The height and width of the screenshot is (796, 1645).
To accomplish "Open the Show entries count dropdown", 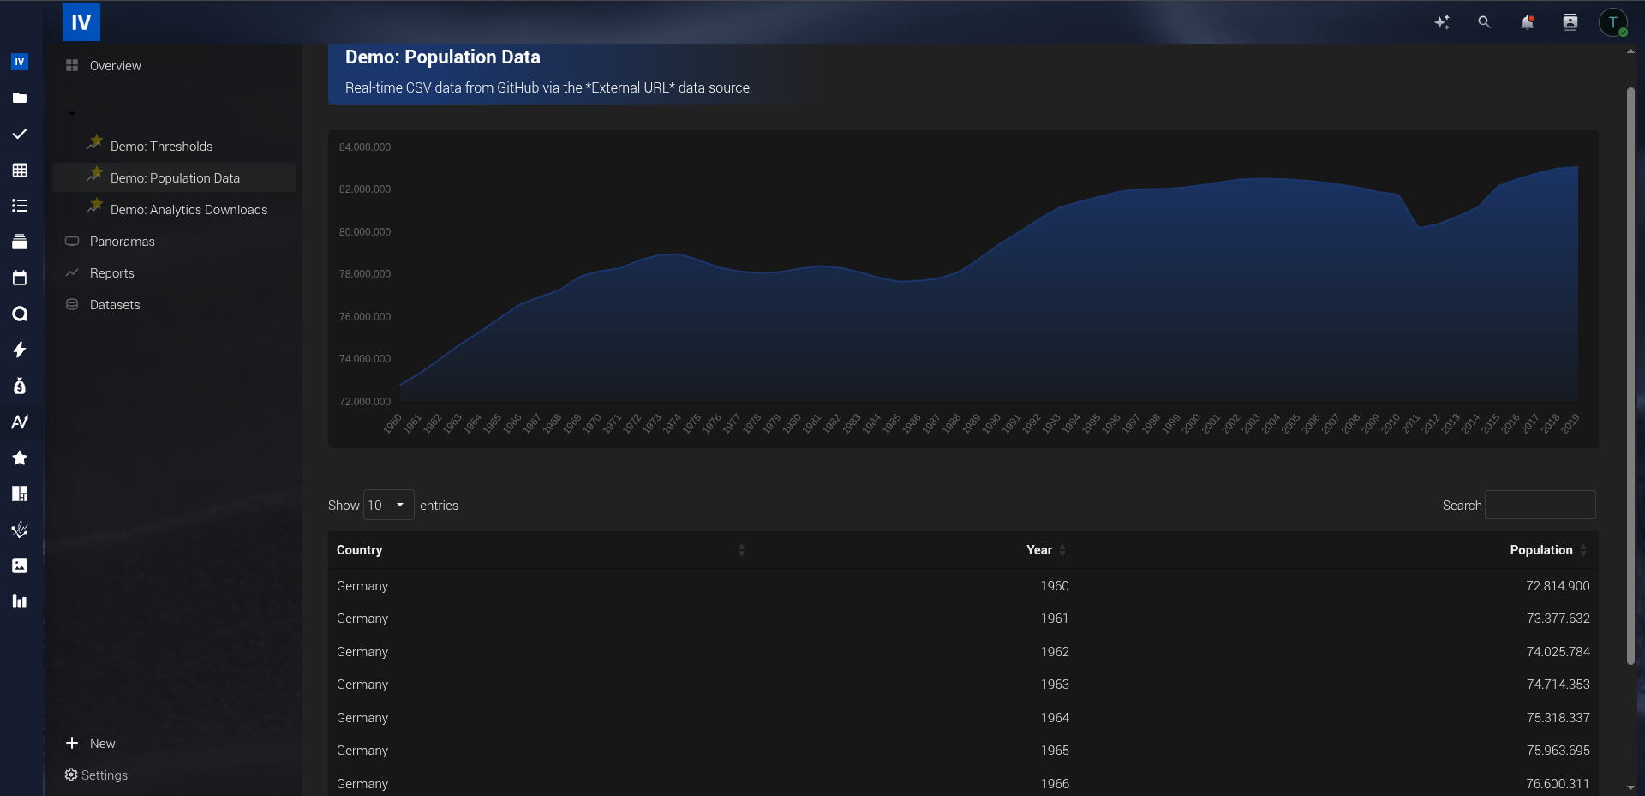I will (x=388, y=505).
